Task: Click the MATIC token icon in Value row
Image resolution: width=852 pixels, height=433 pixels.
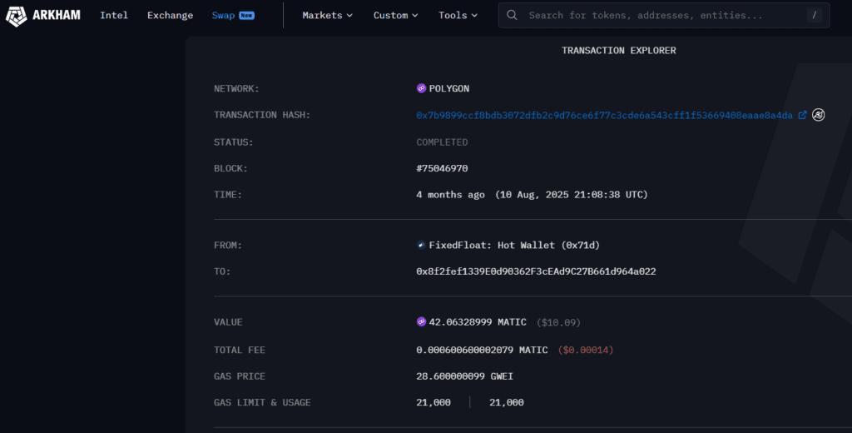Action: (x=421, y=322)
